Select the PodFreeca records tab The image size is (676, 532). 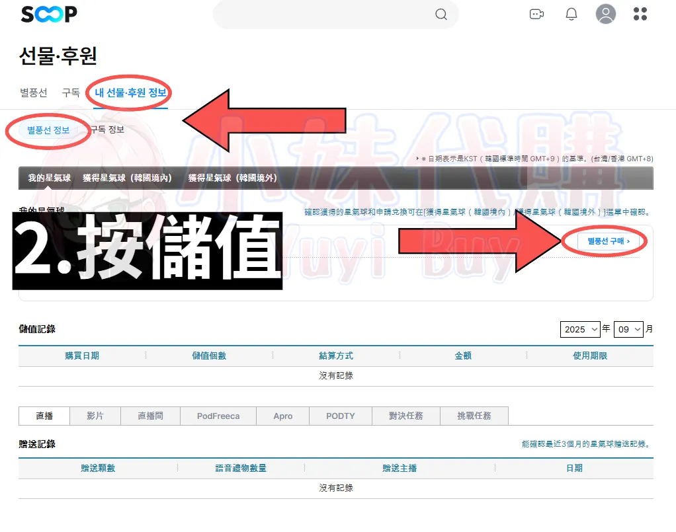[218, 416]
